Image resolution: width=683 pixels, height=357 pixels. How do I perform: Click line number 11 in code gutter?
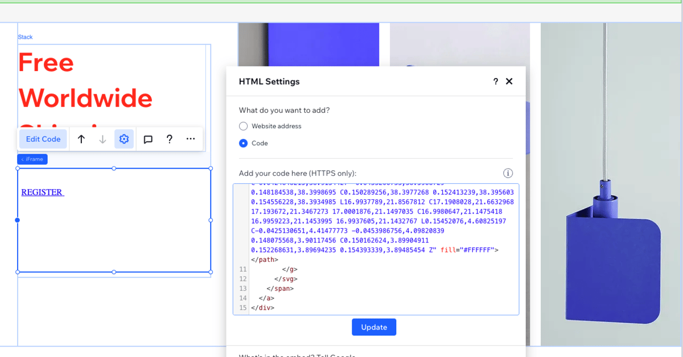243,269
